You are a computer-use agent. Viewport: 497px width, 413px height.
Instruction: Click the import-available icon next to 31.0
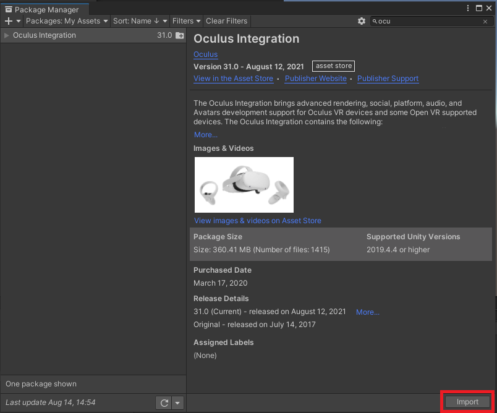[180, 35]
